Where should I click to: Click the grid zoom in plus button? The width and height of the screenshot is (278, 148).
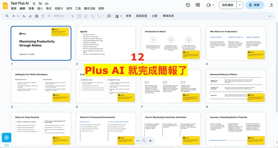click(x=150, y=141)
